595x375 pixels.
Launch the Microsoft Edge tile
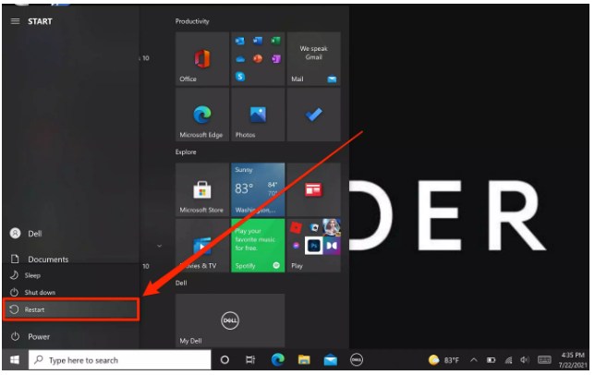[x=202, y=115]
